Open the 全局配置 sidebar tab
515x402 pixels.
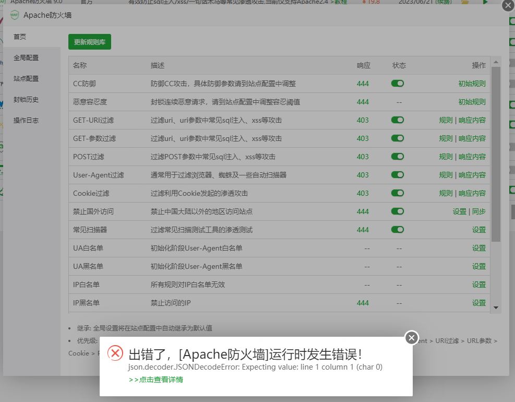pos(32,57)
